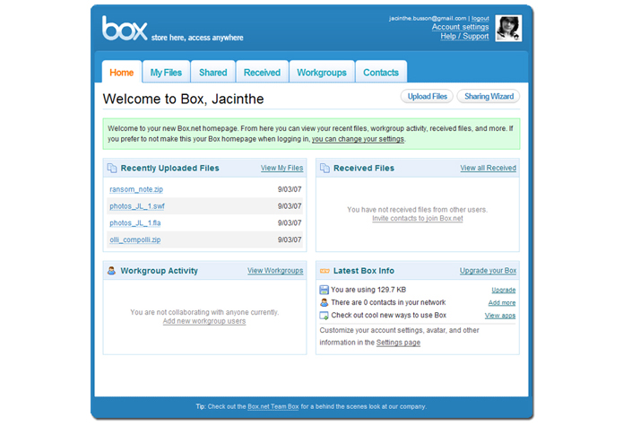Click the new apps icon in Box Info
The width and height of the screenshot is (623, 426).
click(x=324, y=316)
